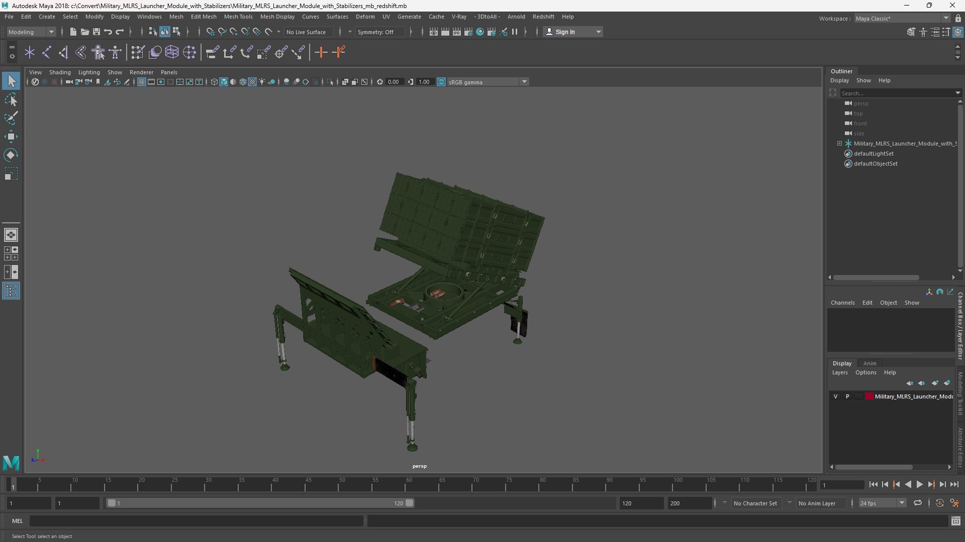Toggle playback P box of Military_MLRS layer
Viewport: 965px width, 542px height.
(847, 396)
